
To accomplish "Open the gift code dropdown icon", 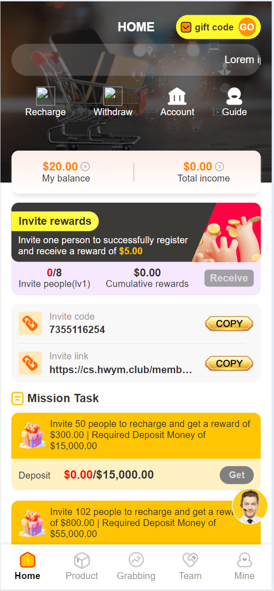I will [x=186, y=27].
